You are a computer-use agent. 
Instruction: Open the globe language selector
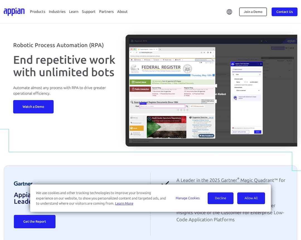(229, 12)
